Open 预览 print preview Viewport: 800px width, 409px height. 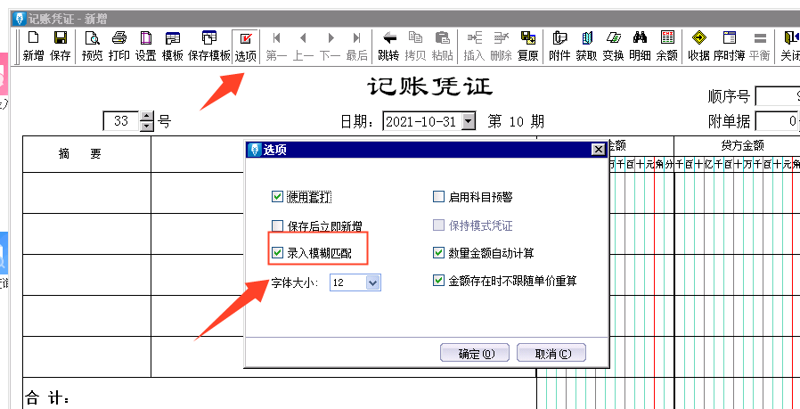tap(92, 45)
